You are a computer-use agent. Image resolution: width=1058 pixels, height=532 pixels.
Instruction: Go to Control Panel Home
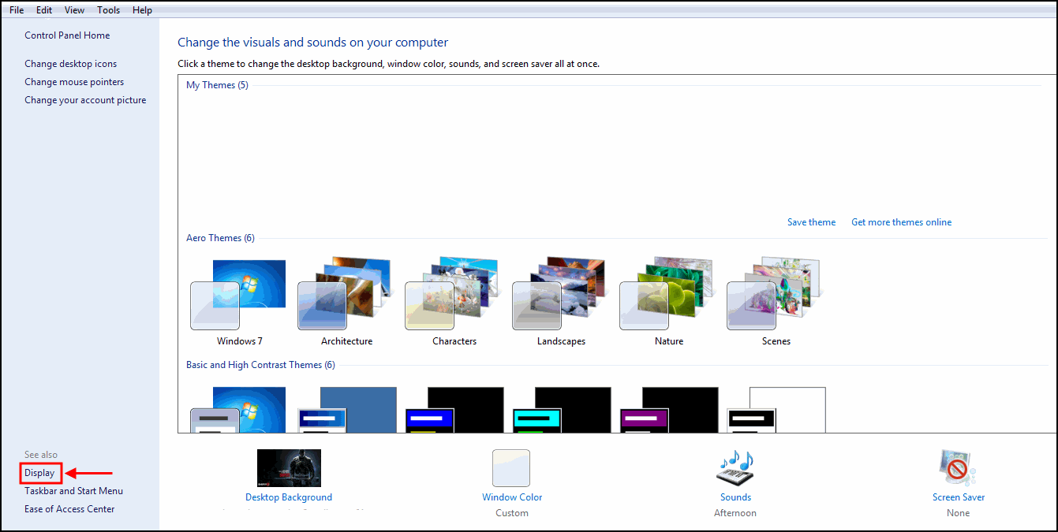(67, 35)
